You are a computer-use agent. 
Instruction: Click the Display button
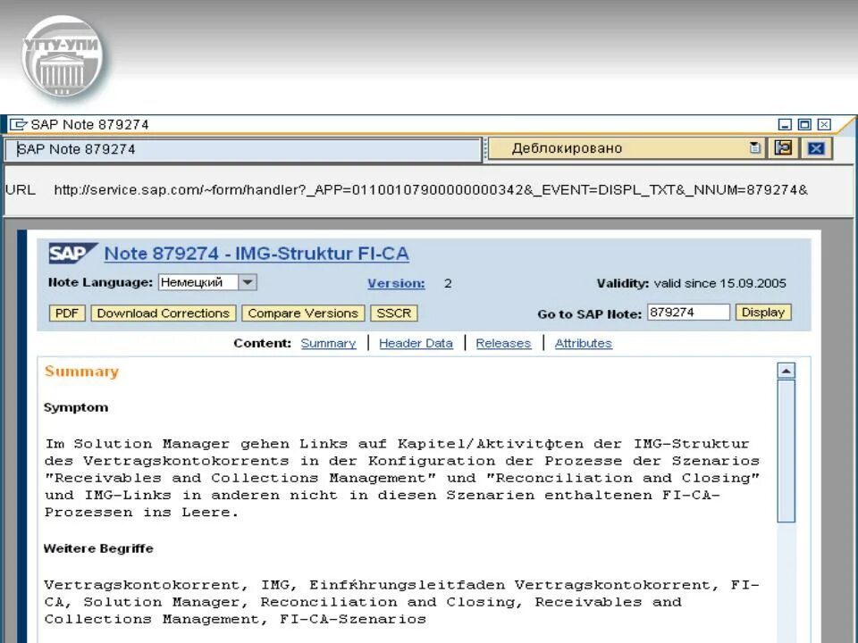coord(762,313)
